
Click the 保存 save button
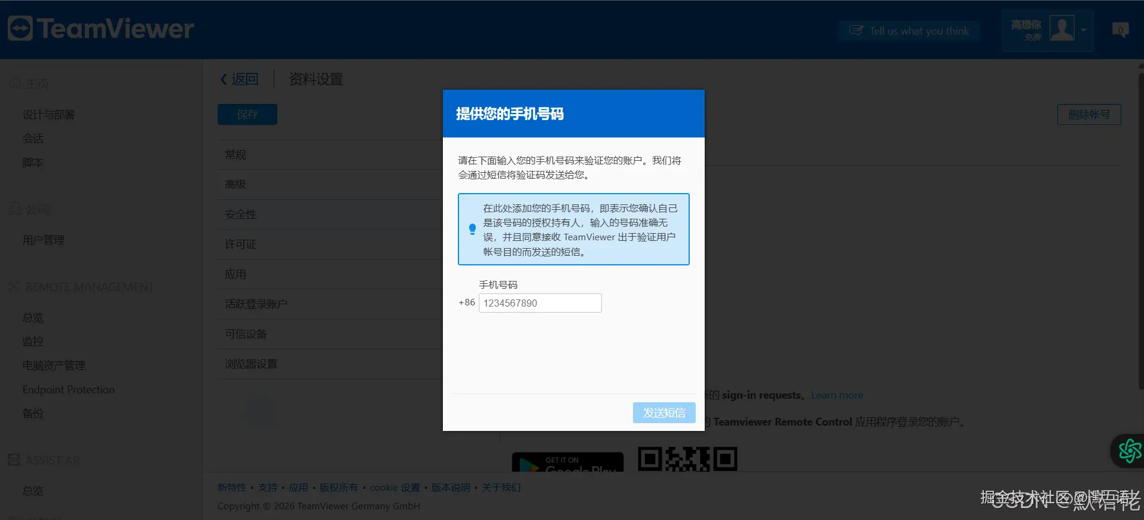[247, 114]
